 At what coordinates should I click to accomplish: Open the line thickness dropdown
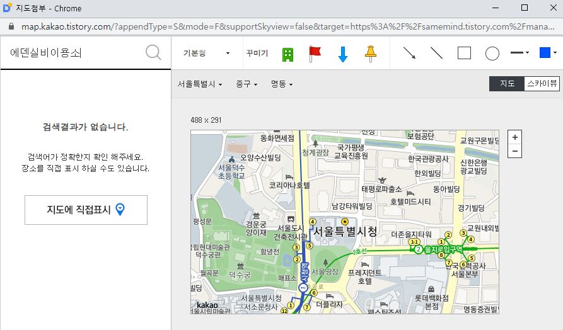519,53
